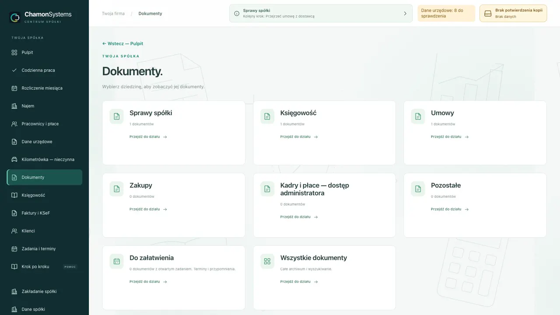Image resolution: width=560 pixels, height=315 pixels.
Task: Click the Dokumenty page heading
Action: (132, 71)
